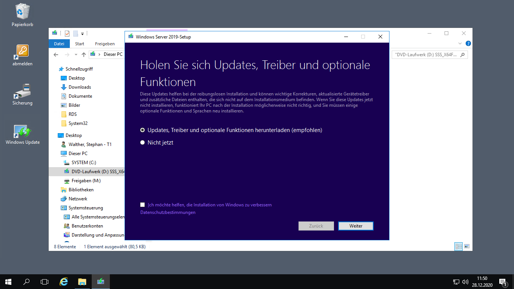This screenshot has height=289, width=514.
Task: Open Dokumente in the navigation pane
Action: [80, 96]
